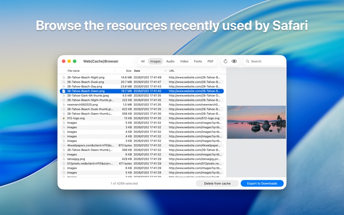Viewport: 344px width, 215px height.
Task: Click the 2026/01/02 17:41:47 date cell
Action: pyautogui.click(x=147, y=82)
